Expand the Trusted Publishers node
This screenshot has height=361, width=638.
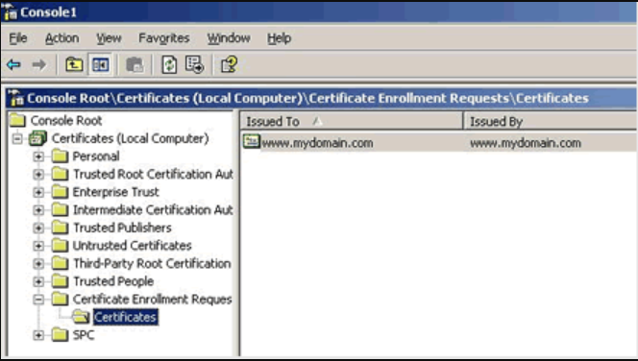point(38,228)
